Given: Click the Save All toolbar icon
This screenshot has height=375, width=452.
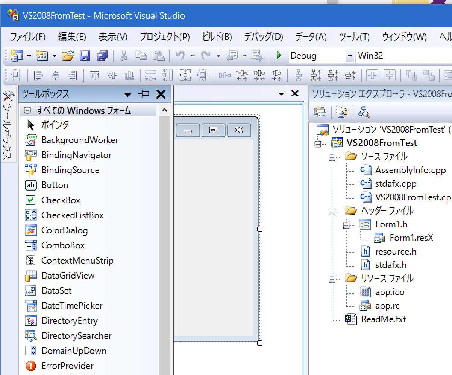Looking at the screenshot, I should point(102,56).
